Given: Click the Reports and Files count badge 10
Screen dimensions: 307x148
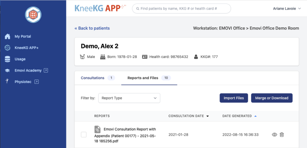Looking at the screenshot, I should click(166, 78).
